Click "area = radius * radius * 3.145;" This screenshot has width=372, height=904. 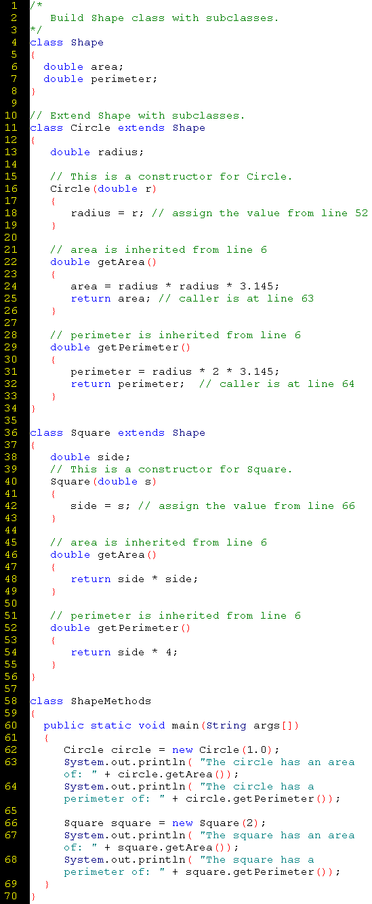tap(175, 286)
